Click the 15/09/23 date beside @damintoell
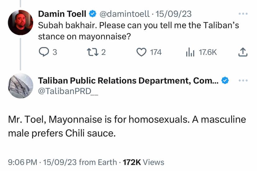The image size is (257, 171). tap(174, 14)
